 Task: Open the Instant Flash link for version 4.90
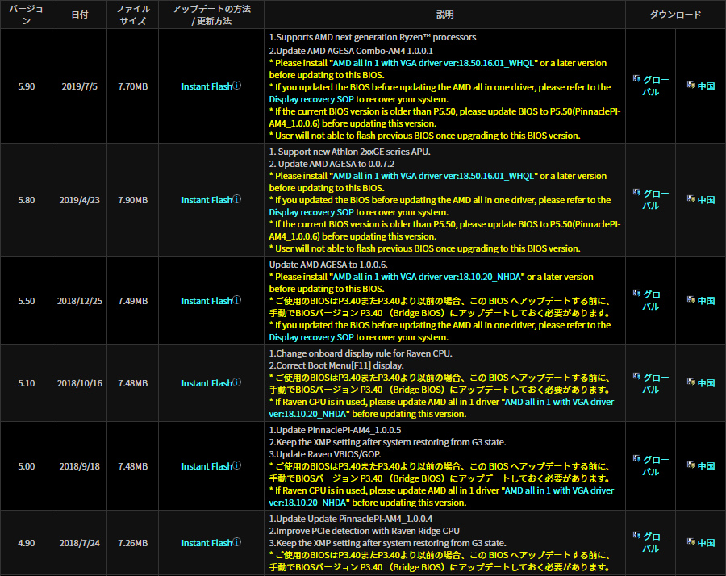(x=207, y=543)
